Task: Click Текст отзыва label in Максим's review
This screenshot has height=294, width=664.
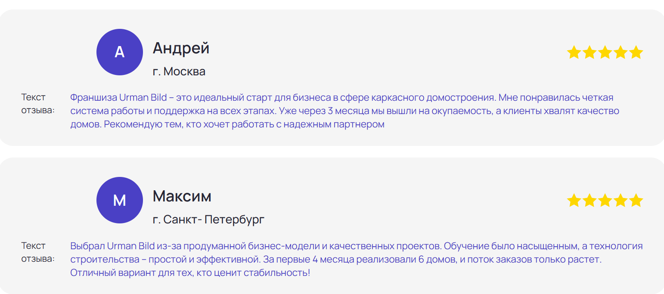Action: [x=38, y=252]
